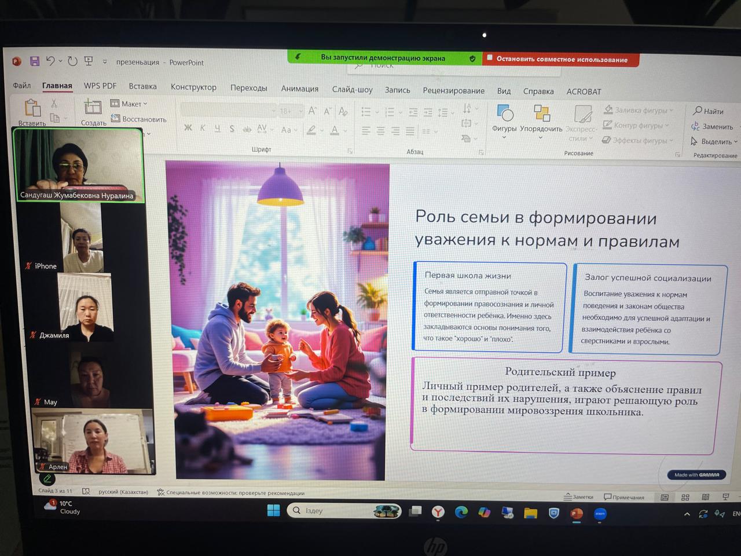Click the Undo arrow icon

(50, 61)
